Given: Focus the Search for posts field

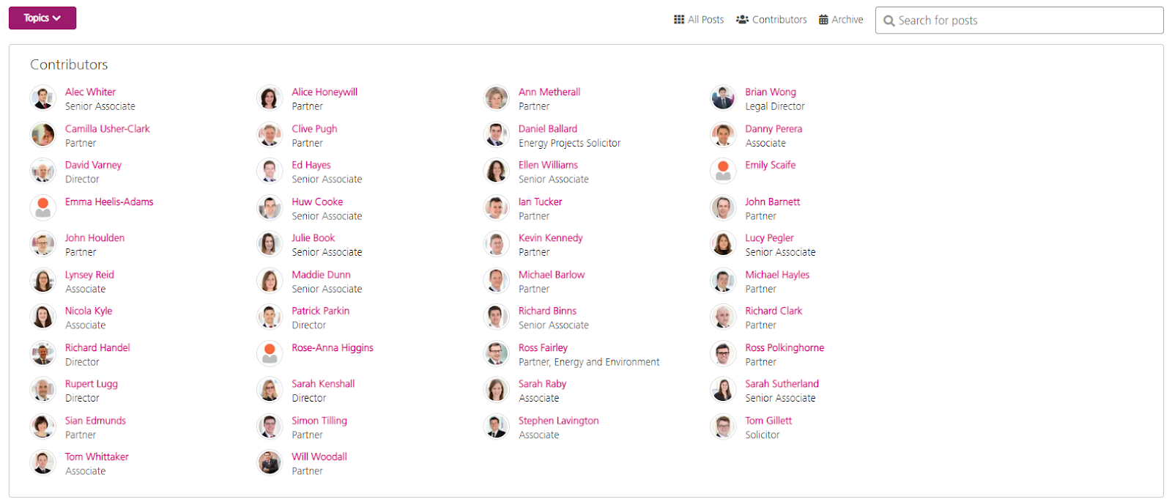Looking at the screenshot, I should pos(1019,21).
